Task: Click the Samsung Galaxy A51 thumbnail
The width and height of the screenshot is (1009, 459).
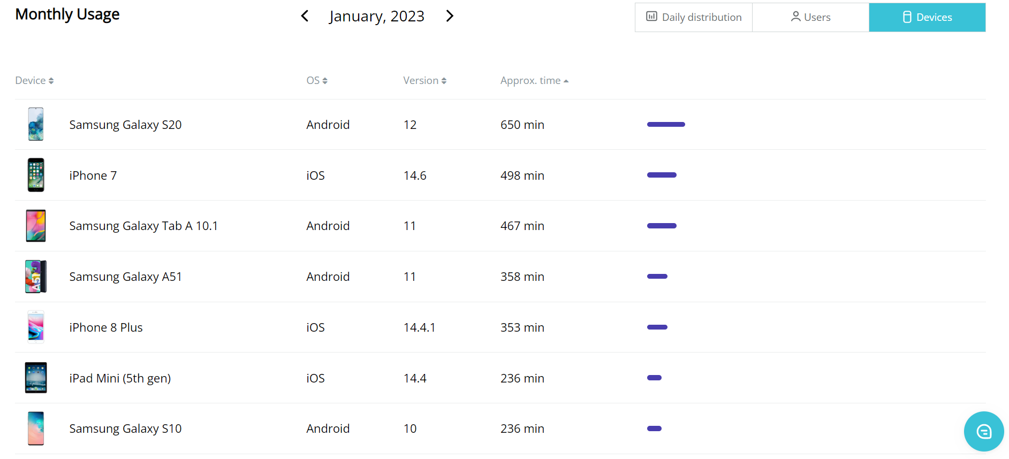Action: click(36, 277)
